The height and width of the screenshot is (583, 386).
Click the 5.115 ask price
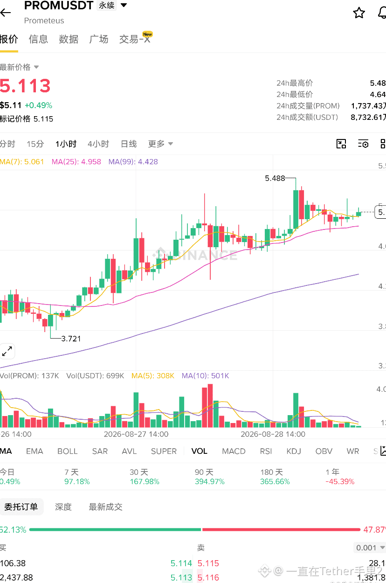208,563
